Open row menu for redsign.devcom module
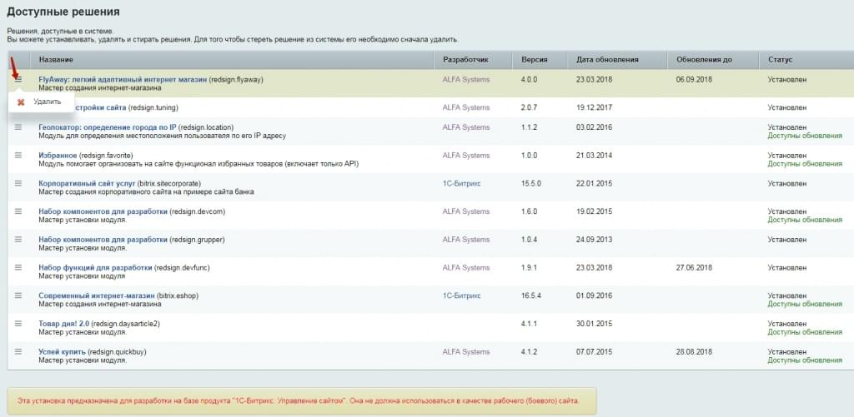This screenshot has width=854, height=417. pyautogui.click(x=18, y=211)
